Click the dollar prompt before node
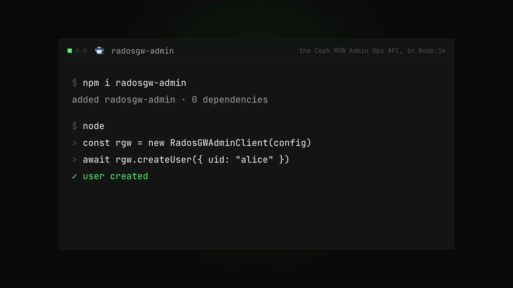 75,126
